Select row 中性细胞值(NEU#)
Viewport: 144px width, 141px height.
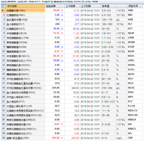coord(72,33)
